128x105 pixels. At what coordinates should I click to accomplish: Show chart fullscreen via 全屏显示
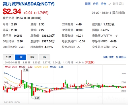121,57
